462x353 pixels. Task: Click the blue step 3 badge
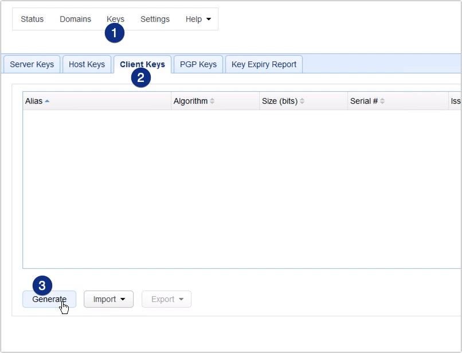tap(42, 285)
